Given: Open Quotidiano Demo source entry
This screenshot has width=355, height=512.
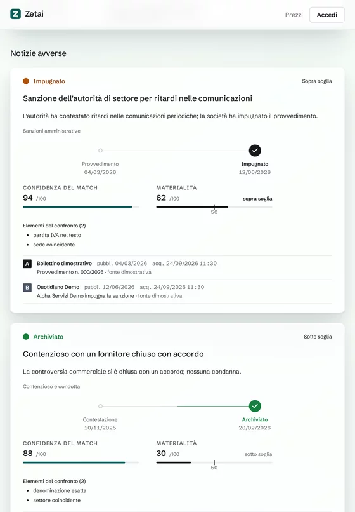Looking at the screenshot, I should tap(177, 292).
